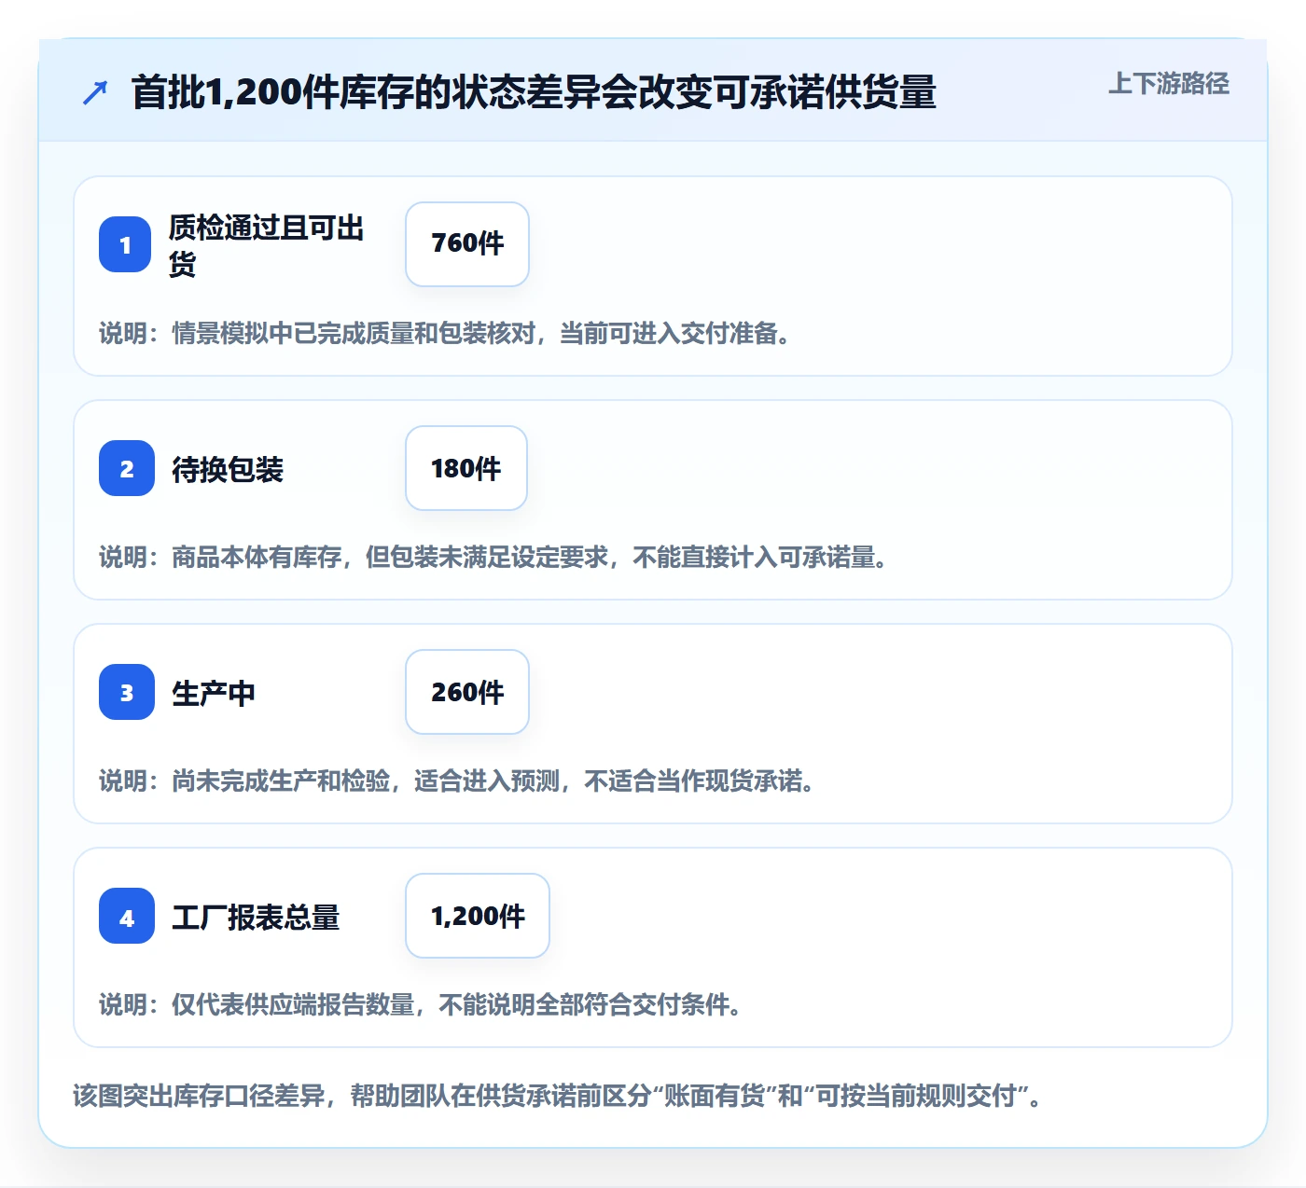Click the number 1 step badge

point(125,244)
